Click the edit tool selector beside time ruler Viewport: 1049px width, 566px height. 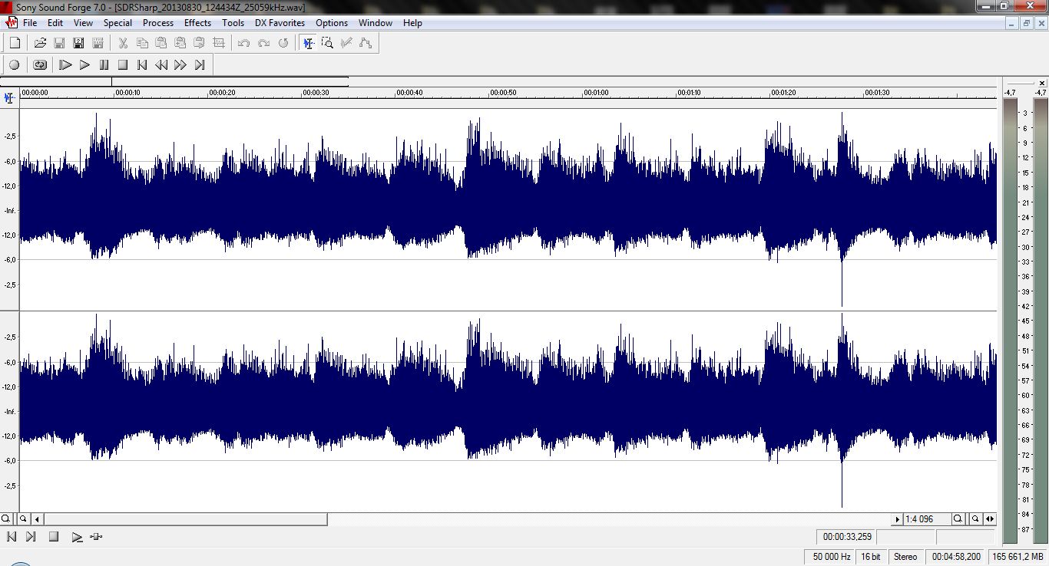[x=9, y=98]
